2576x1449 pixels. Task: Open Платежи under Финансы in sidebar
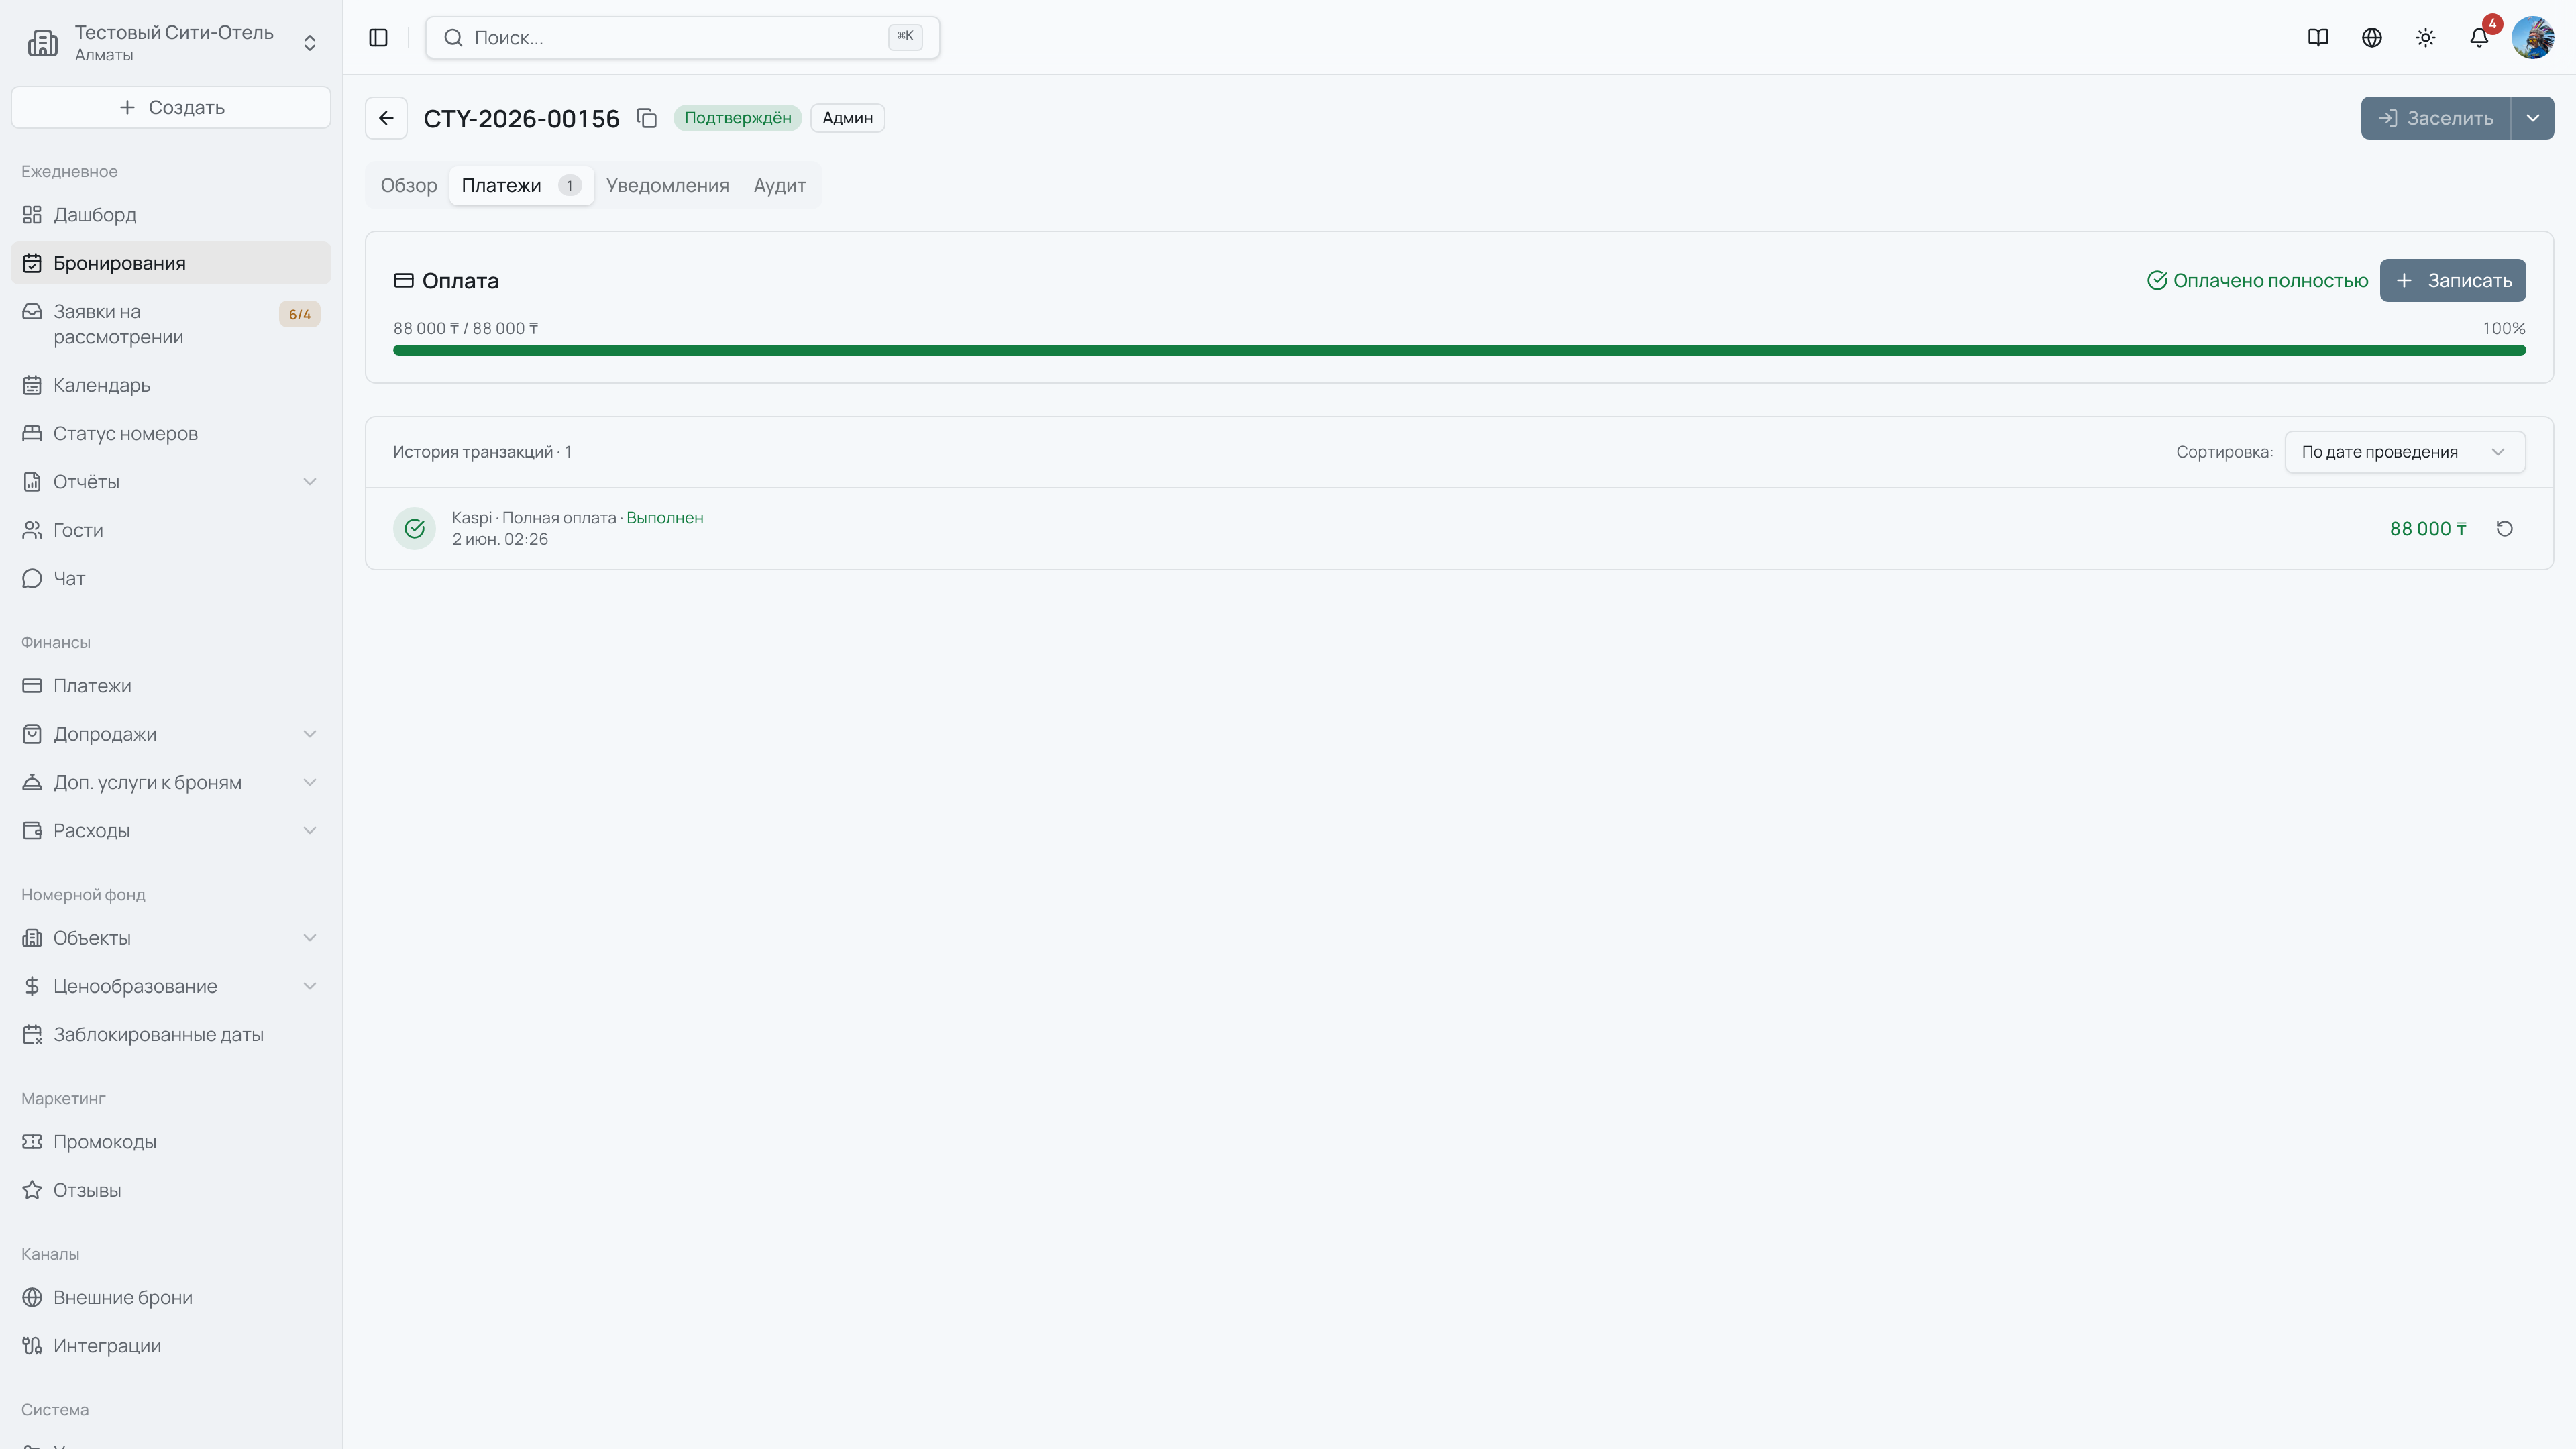pyautogui.click(x=171, y=685)
